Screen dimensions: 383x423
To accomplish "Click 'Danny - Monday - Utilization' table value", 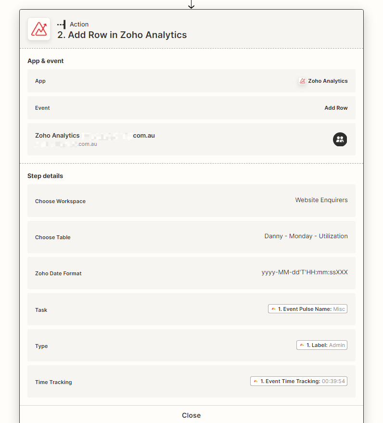I will click(306, 236).
